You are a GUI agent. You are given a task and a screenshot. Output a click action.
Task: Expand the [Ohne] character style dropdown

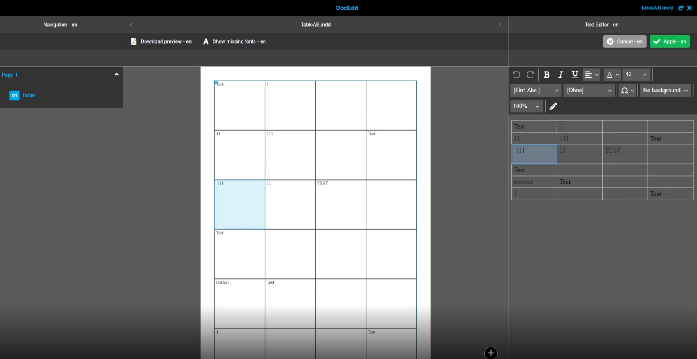point(589,91)
